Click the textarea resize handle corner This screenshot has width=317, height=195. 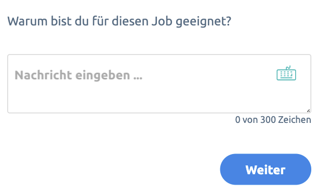pos(308,110)
